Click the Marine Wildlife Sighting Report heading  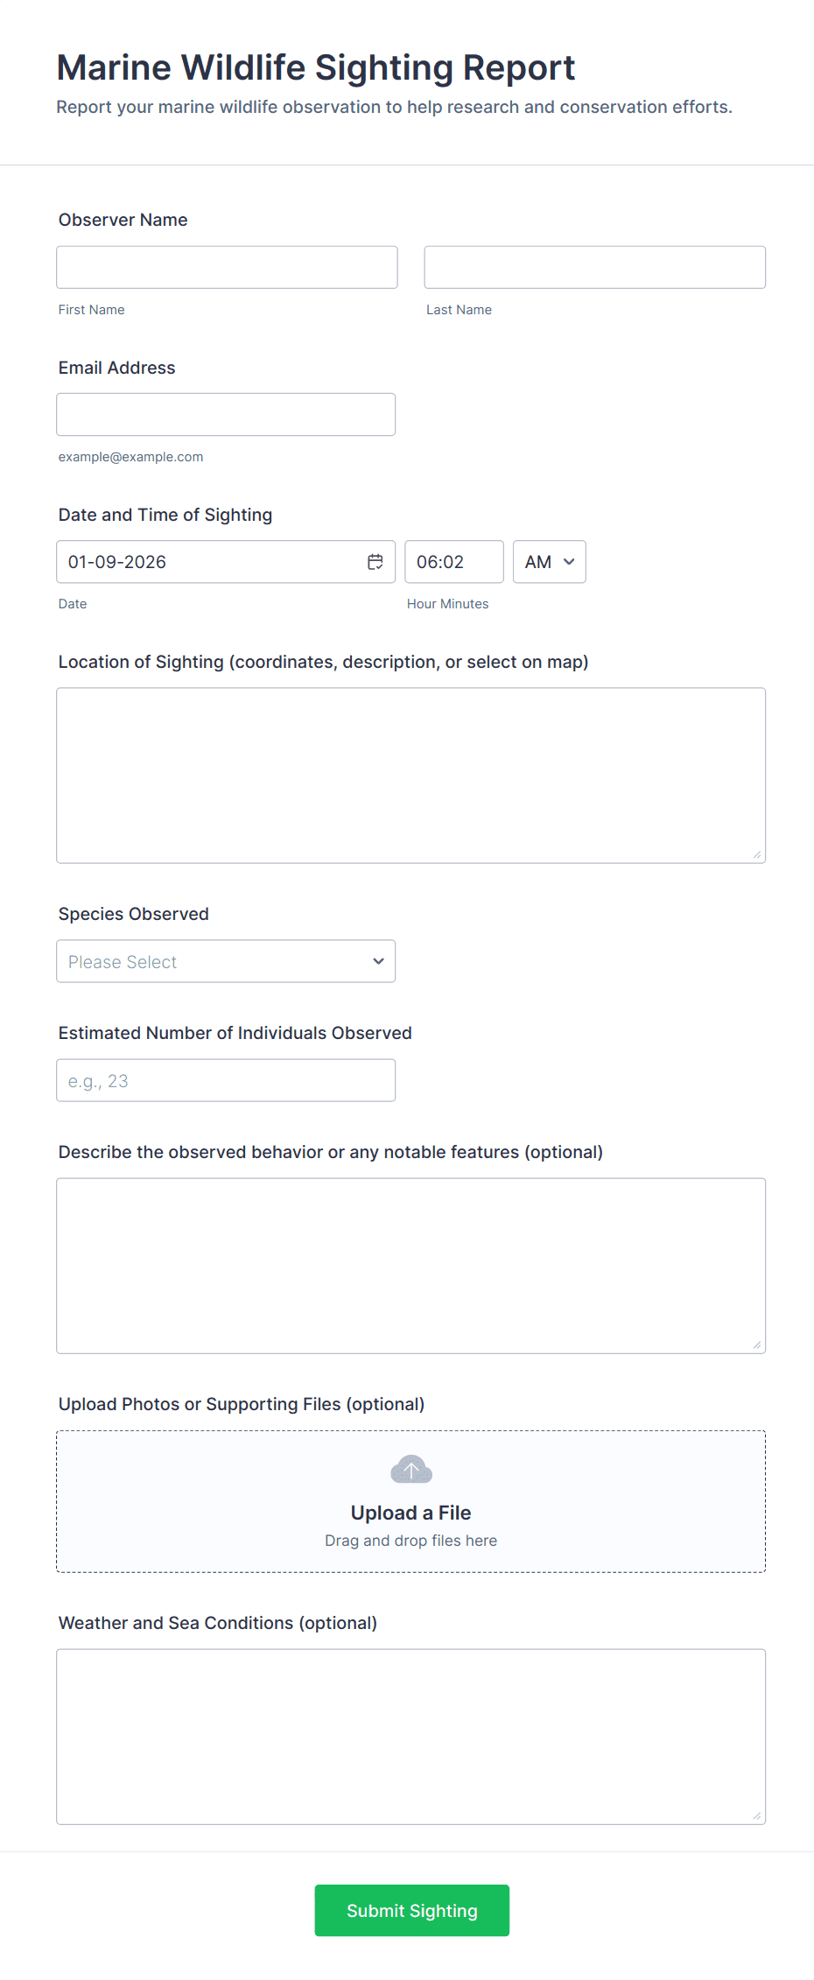click(x=316, y=67)
